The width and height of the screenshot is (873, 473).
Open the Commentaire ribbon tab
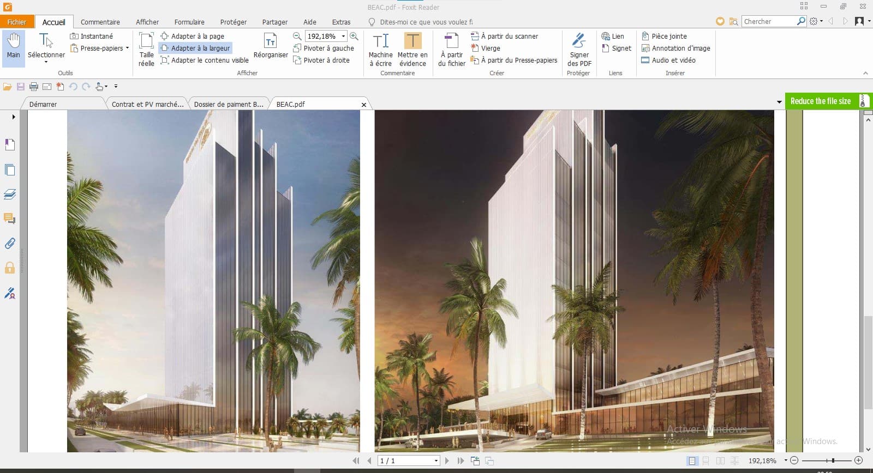(x=100, y=22)
